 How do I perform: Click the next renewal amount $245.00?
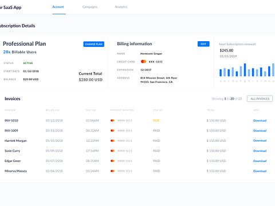[x=226, y=50]
